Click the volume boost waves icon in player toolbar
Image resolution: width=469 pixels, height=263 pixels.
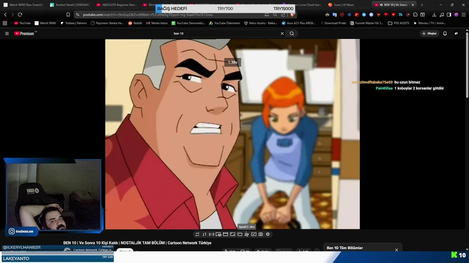click(211, 234)
